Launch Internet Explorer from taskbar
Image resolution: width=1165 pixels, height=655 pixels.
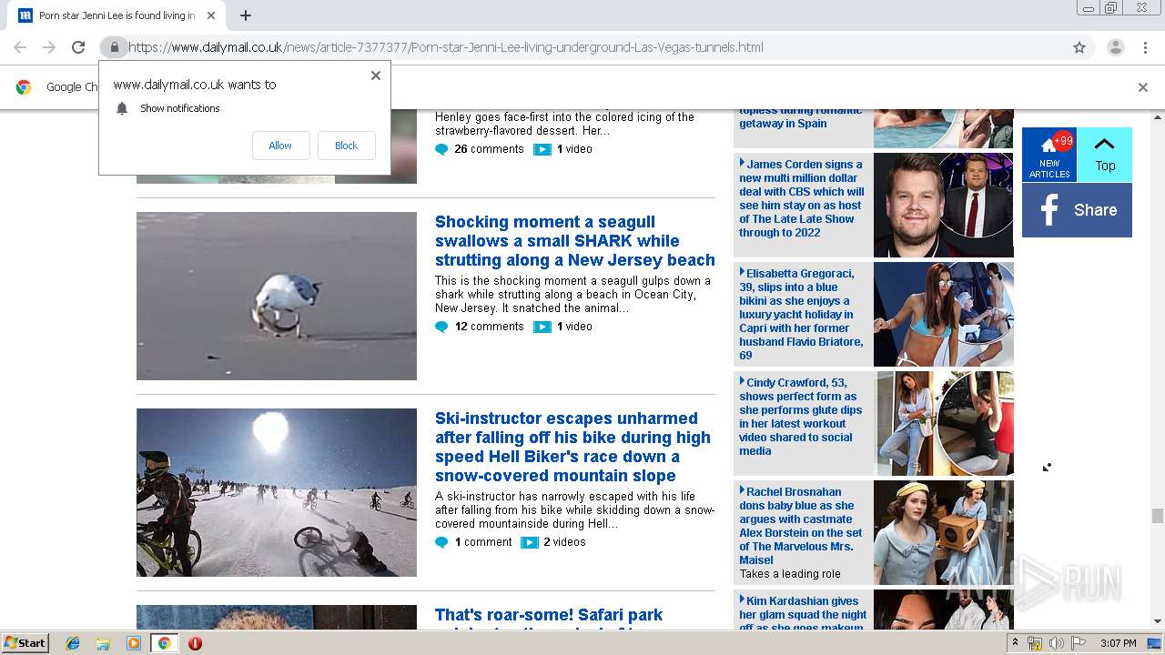point(73,643)
